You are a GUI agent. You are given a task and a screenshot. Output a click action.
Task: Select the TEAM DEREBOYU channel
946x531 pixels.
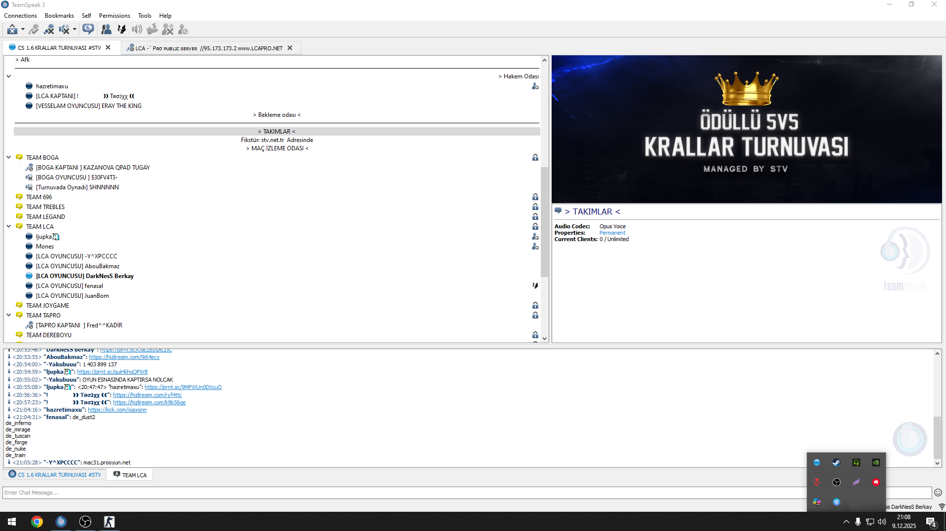click(x=49, y=335)
